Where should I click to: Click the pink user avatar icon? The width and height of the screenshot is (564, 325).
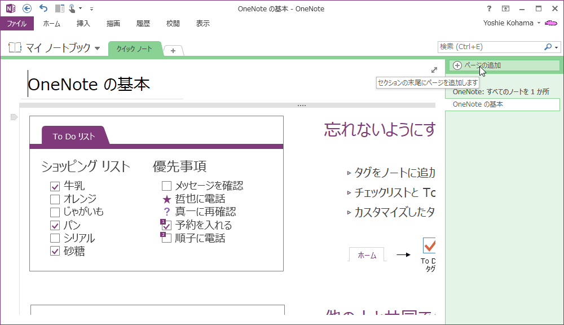(x=550, y=23)
